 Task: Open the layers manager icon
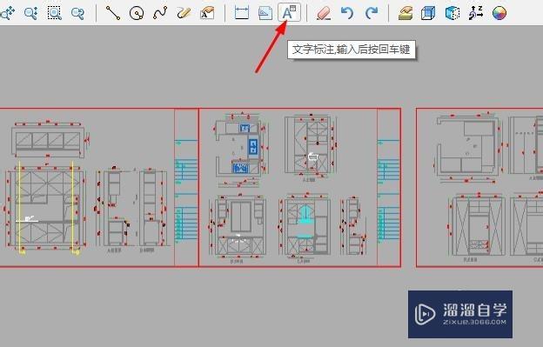tap(406, 13)
